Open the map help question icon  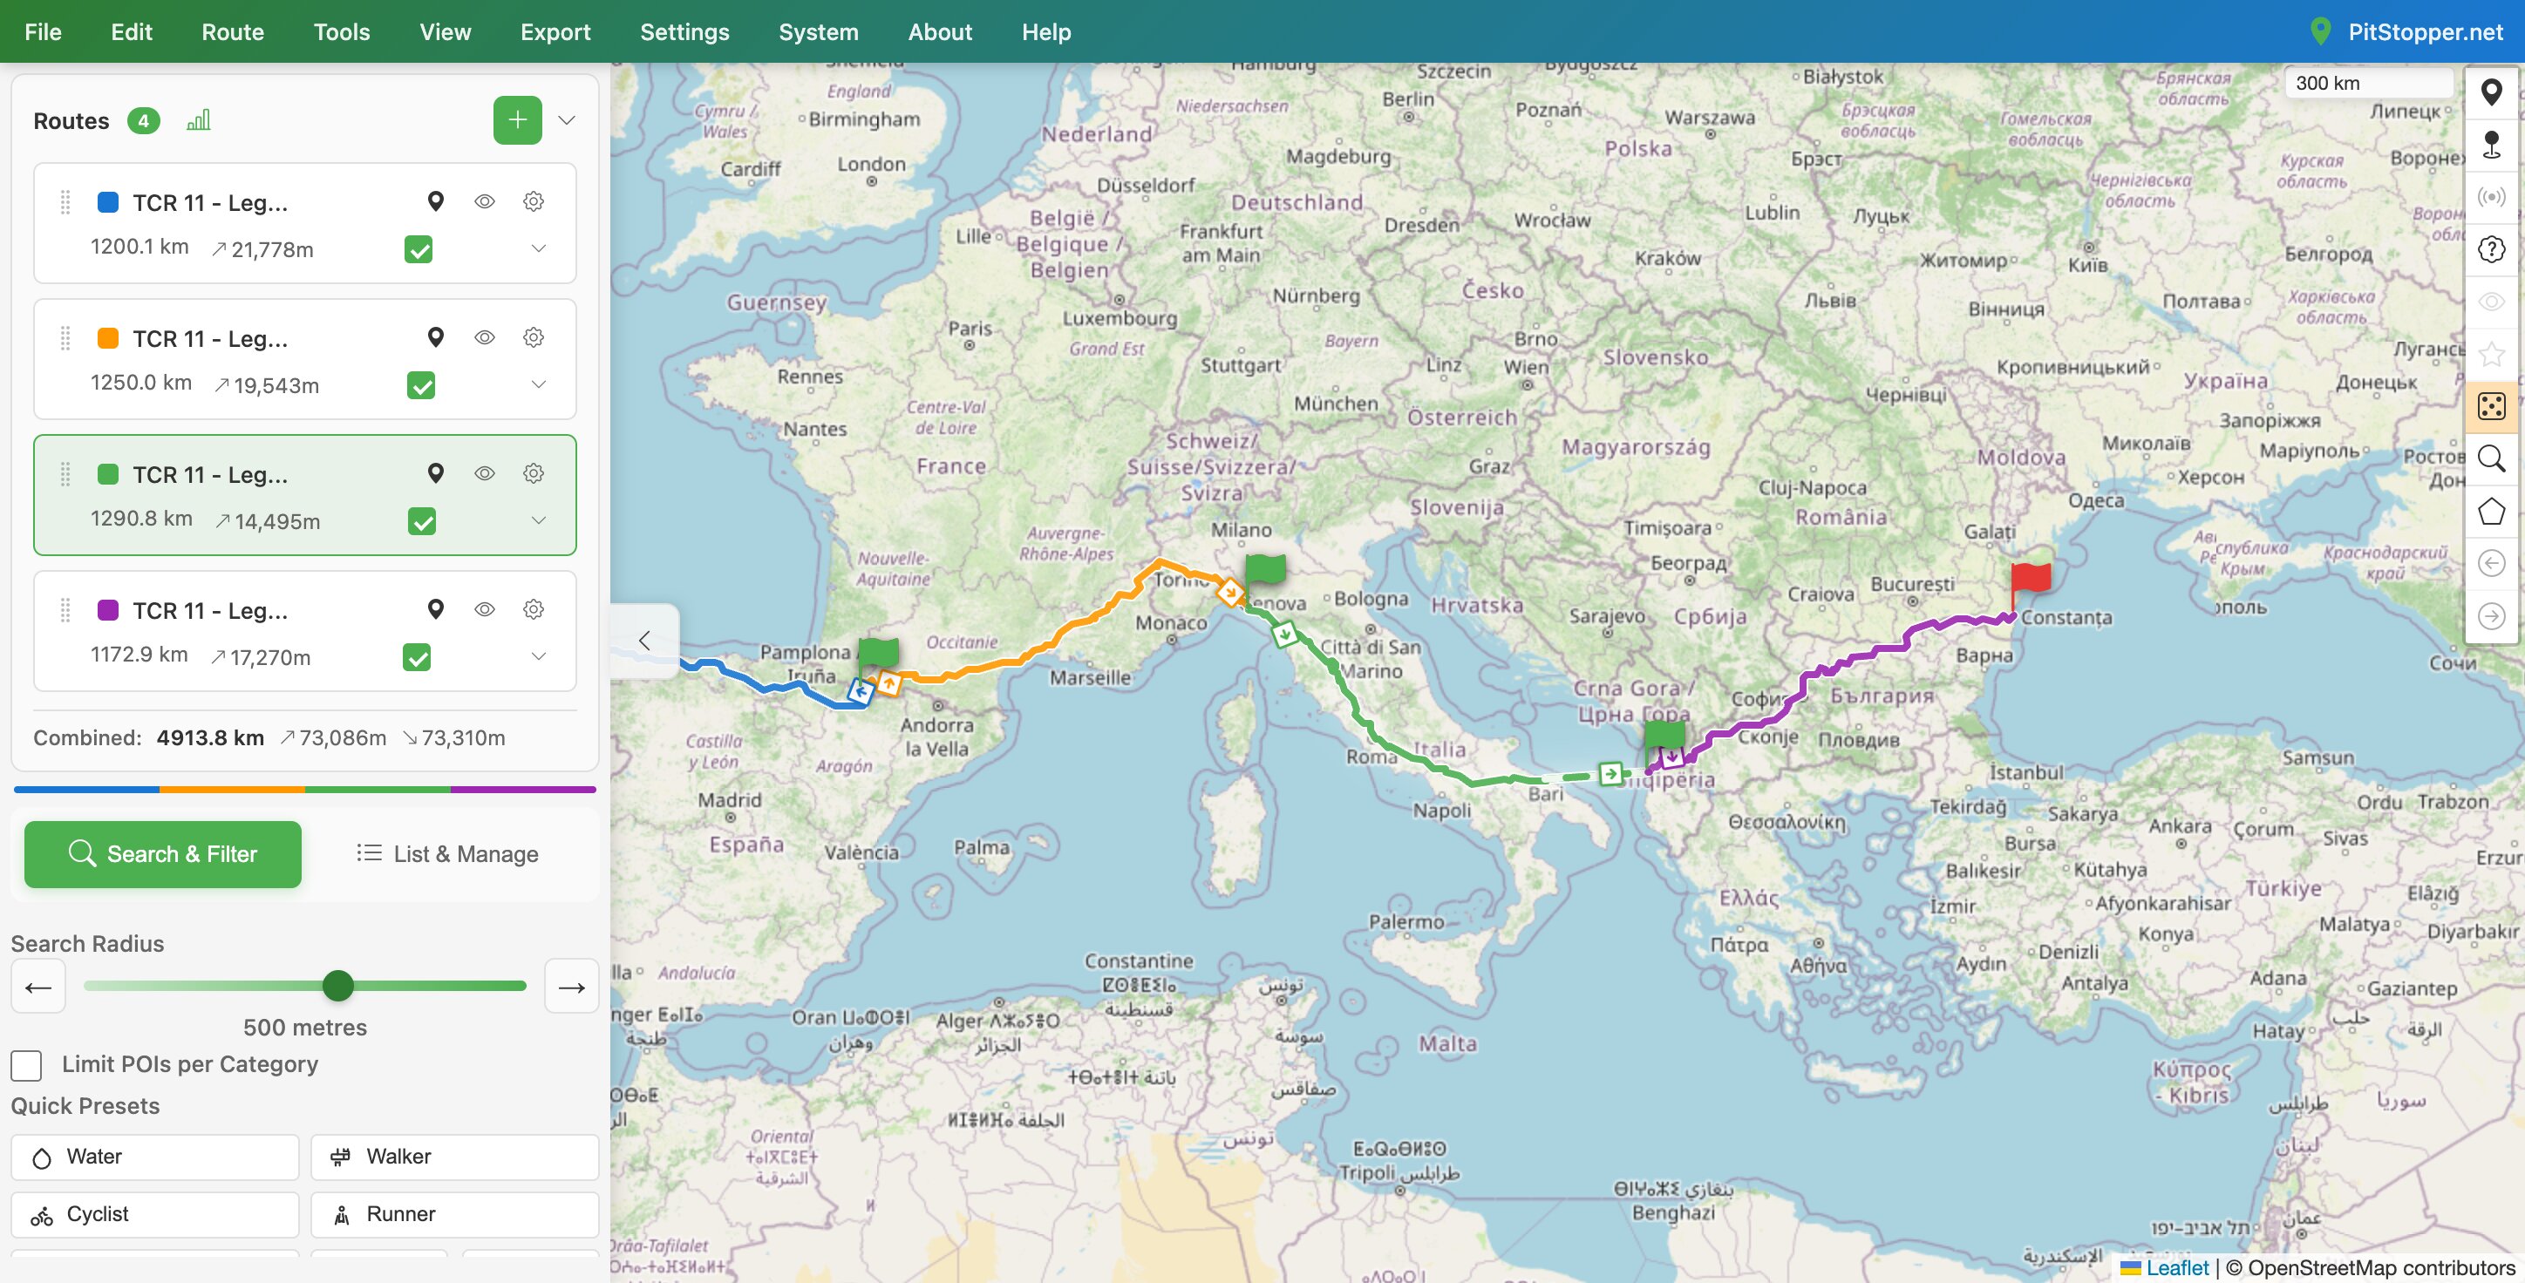point(2491,249)
